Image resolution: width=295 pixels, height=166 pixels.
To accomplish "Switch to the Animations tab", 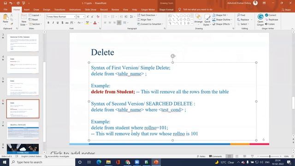I will tap(75, 9).
